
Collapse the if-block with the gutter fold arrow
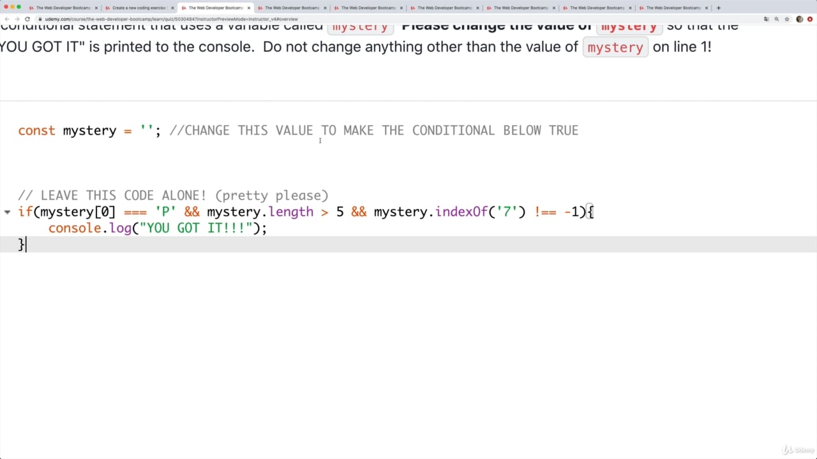[x=7, y=212]
